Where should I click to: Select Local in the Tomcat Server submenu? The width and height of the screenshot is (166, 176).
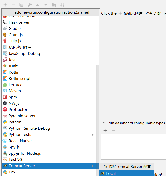point(126,173)
